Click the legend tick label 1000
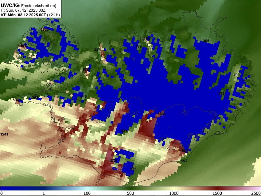Screen dimensions: 261x196 174,193
